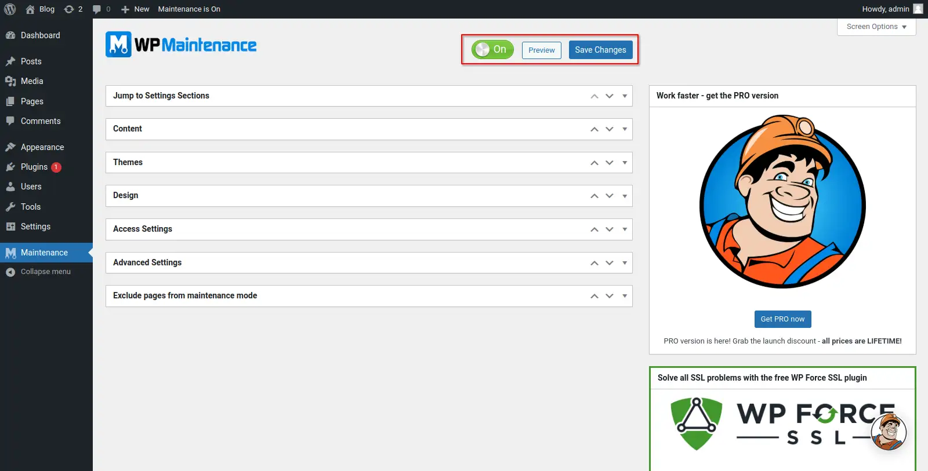The height and width of the screenshot is (471, 928).
Task: Visit the Blog site home link
Action: (40, 9)
